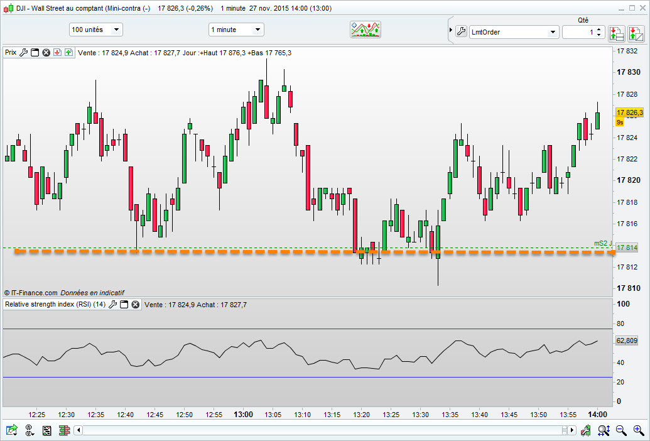This screenshot has width=650, height=441.
Task: Click the 17 820 price axis label
Action: pyautogui.click(x=629, y=180)
